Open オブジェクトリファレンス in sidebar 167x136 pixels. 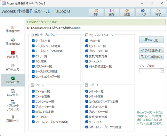(13, 105)
